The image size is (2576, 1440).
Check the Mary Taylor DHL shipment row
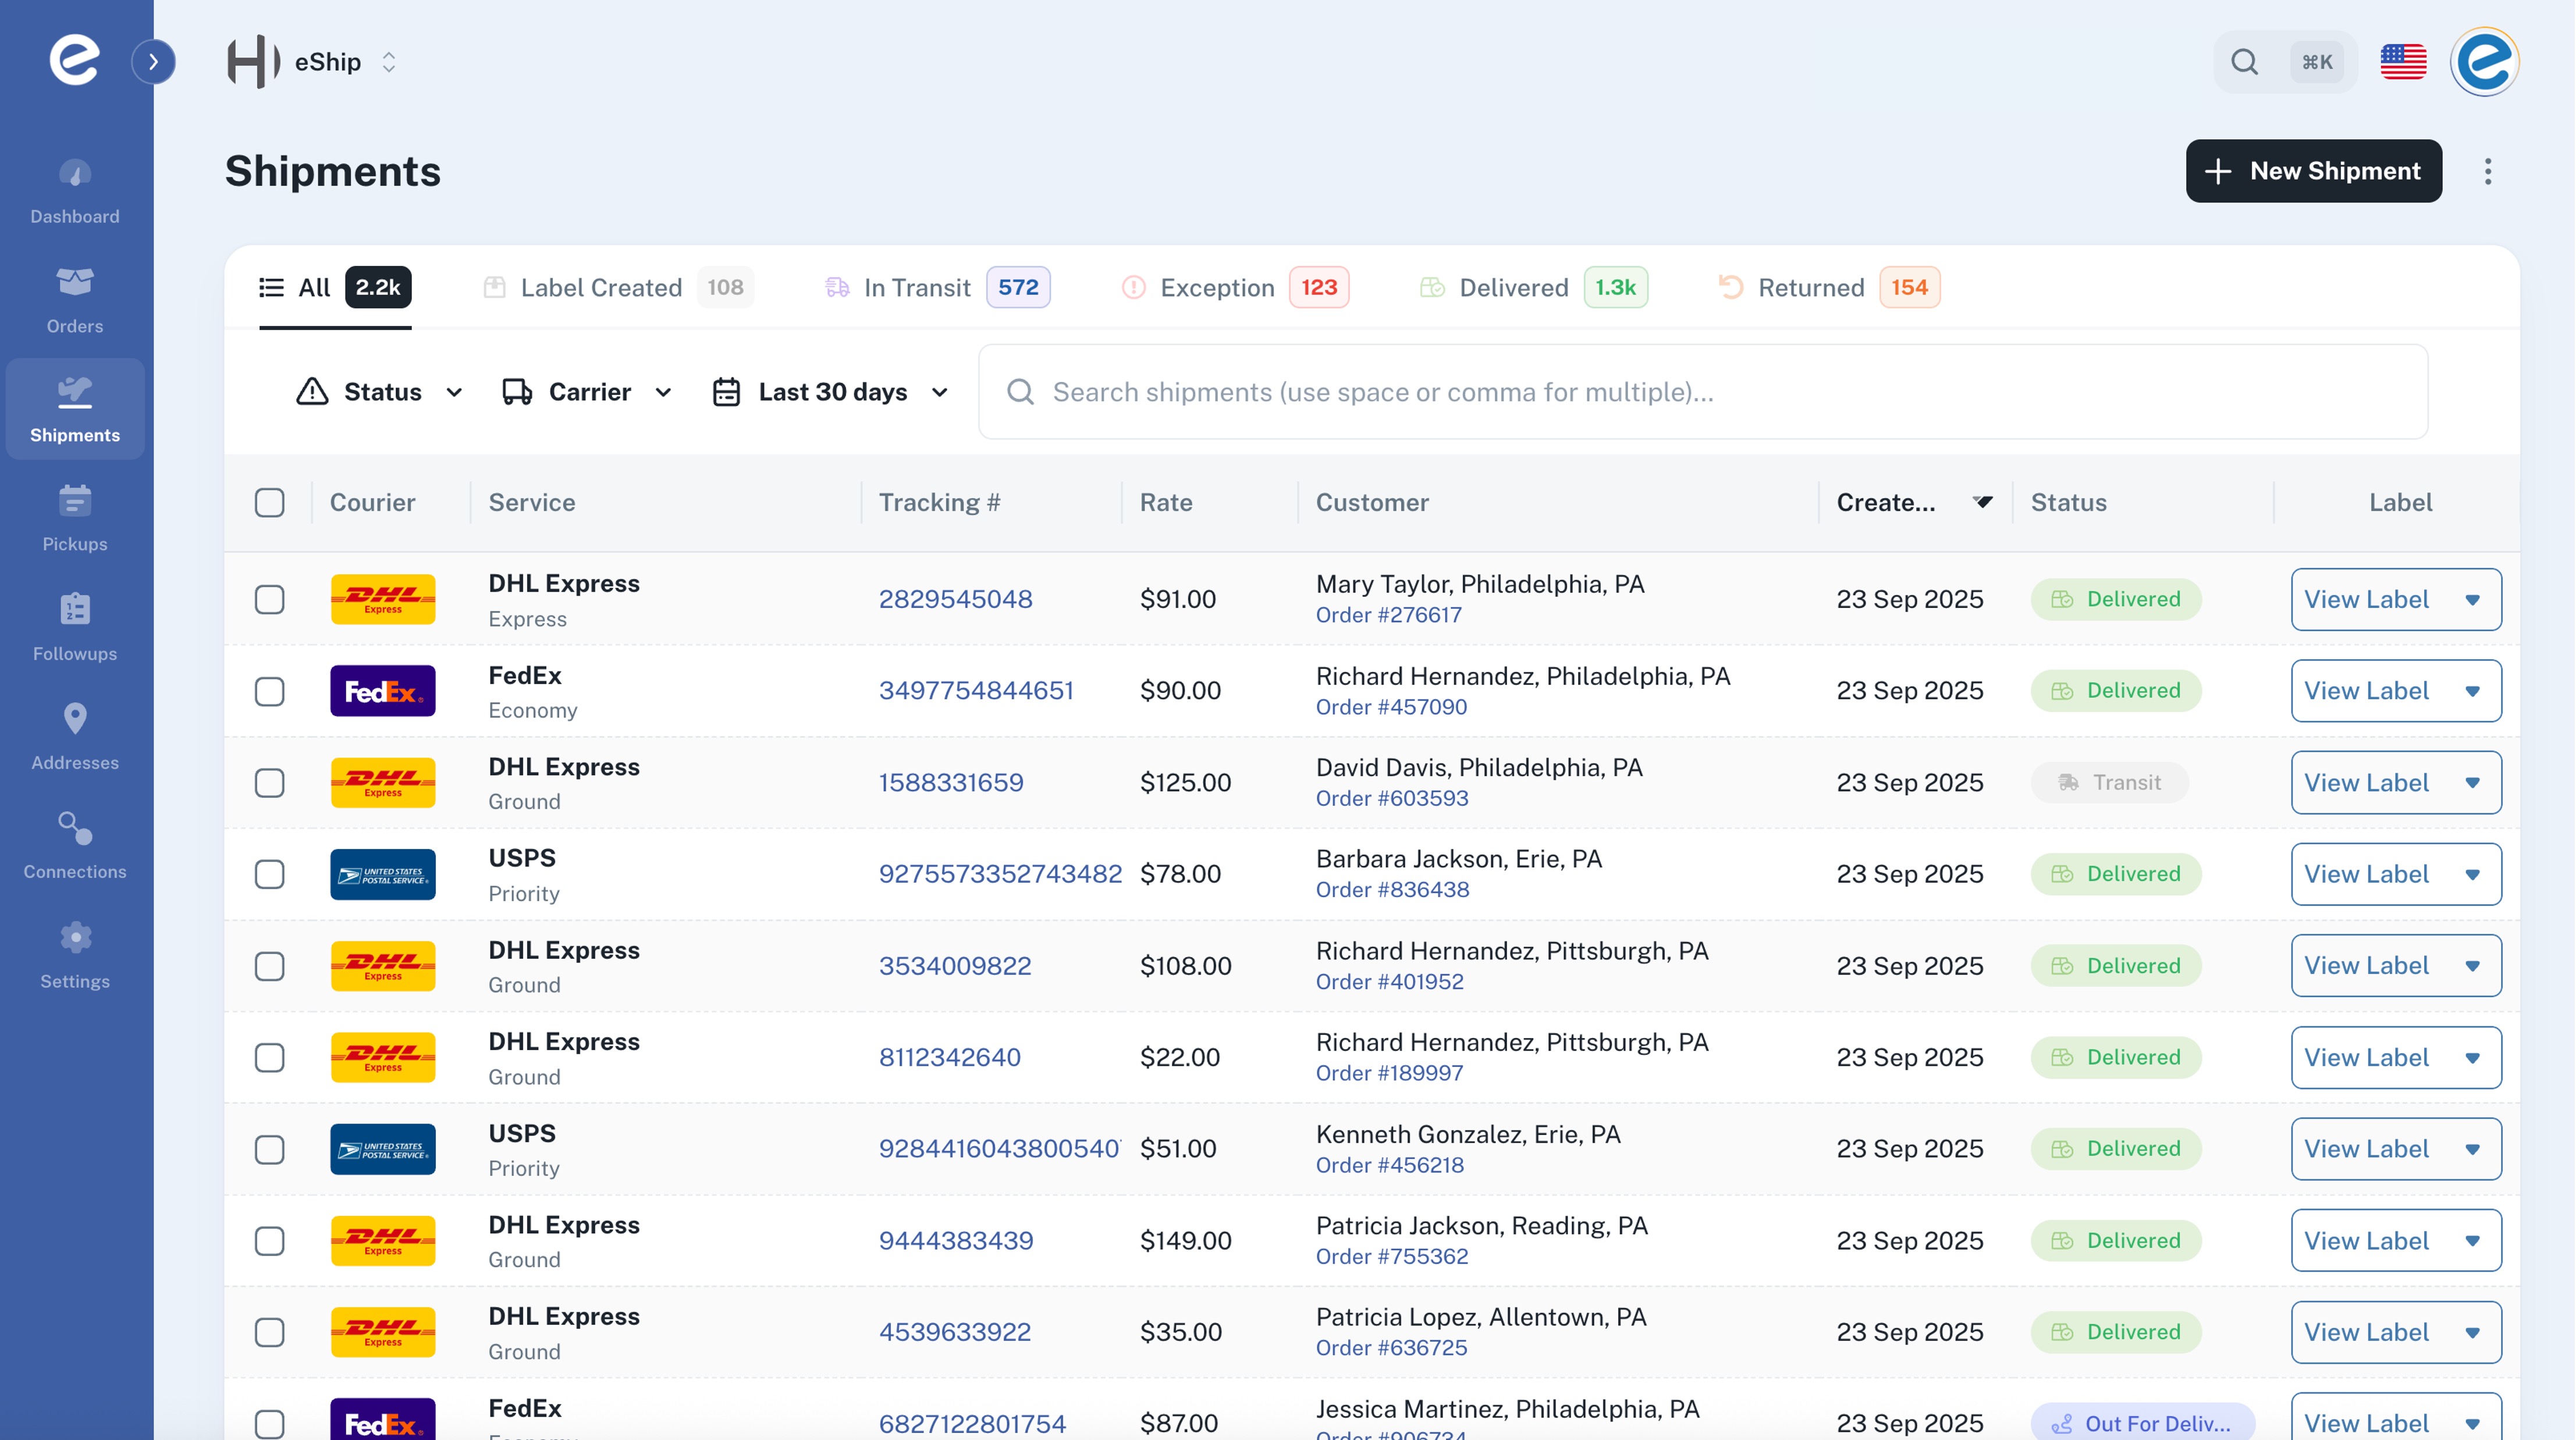click(270, 599)
